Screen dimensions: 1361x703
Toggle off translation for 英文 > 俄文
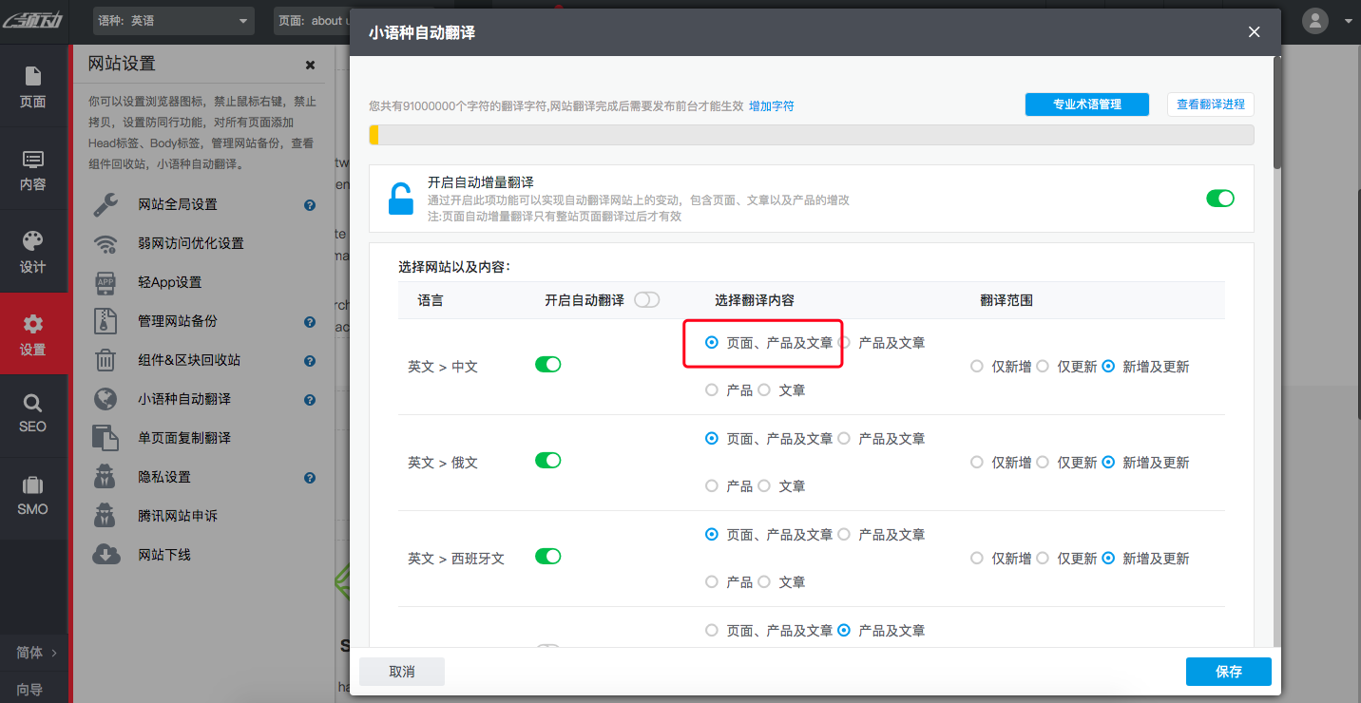pyautogui.click(x=547, y=460)
